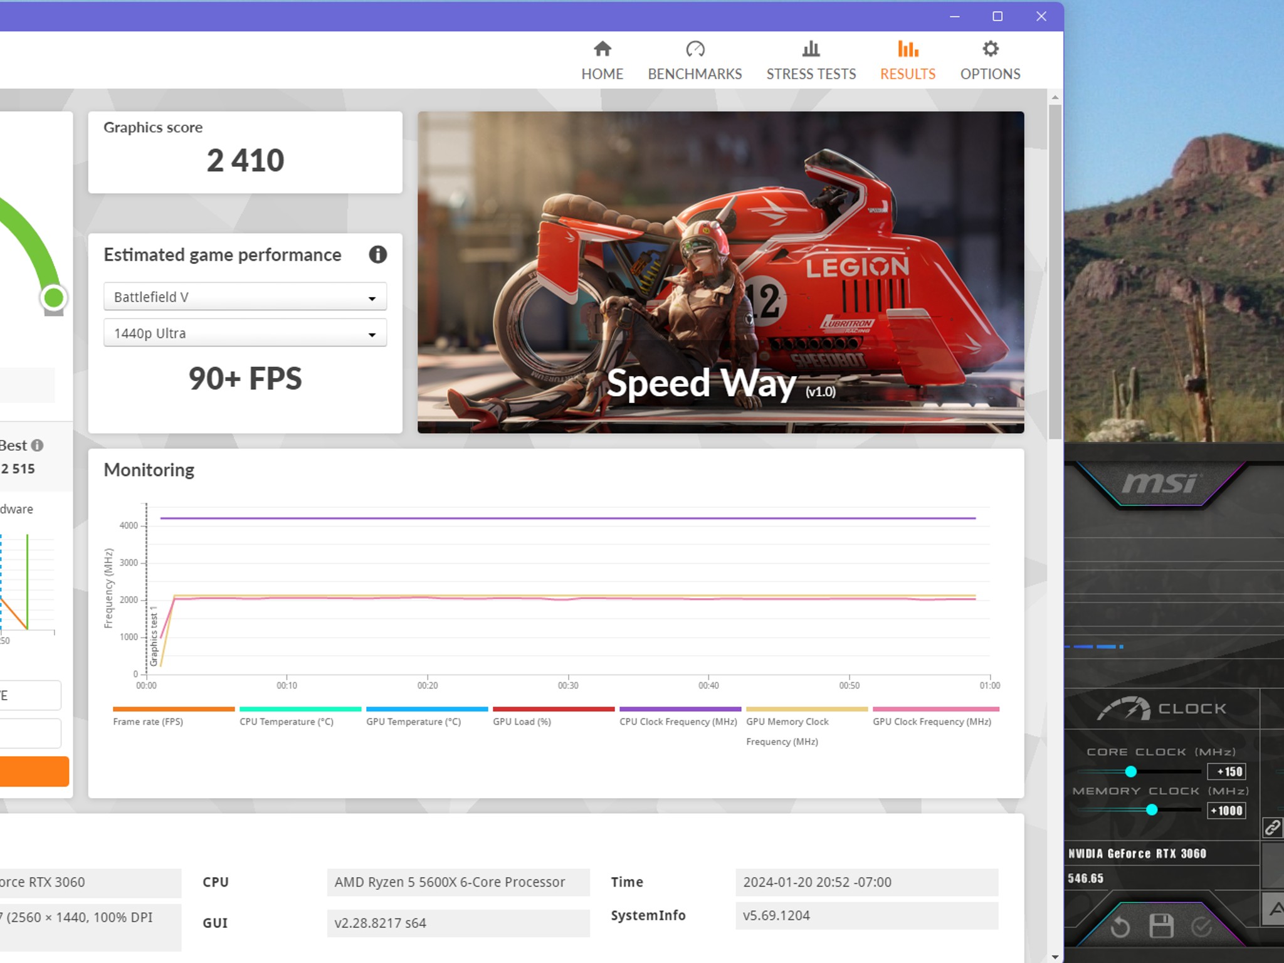This screenshot has width=1284, height=963.
Task: Open the OPTIONS tab
Action: tap(990, 61)
